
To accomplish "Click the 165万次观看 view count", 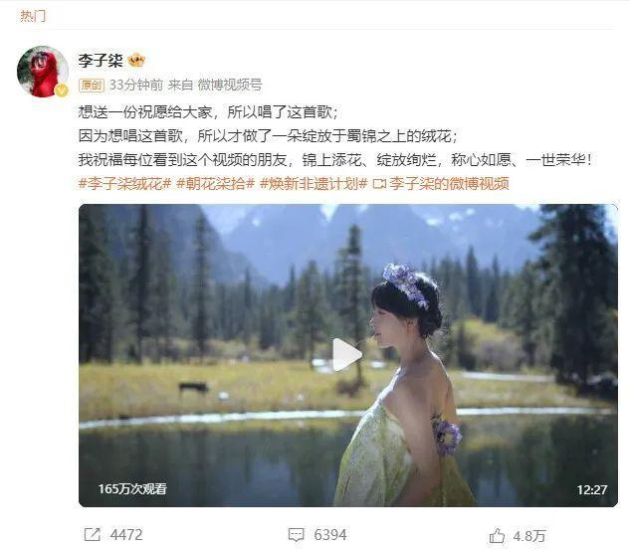I will (x=132, y=488).
